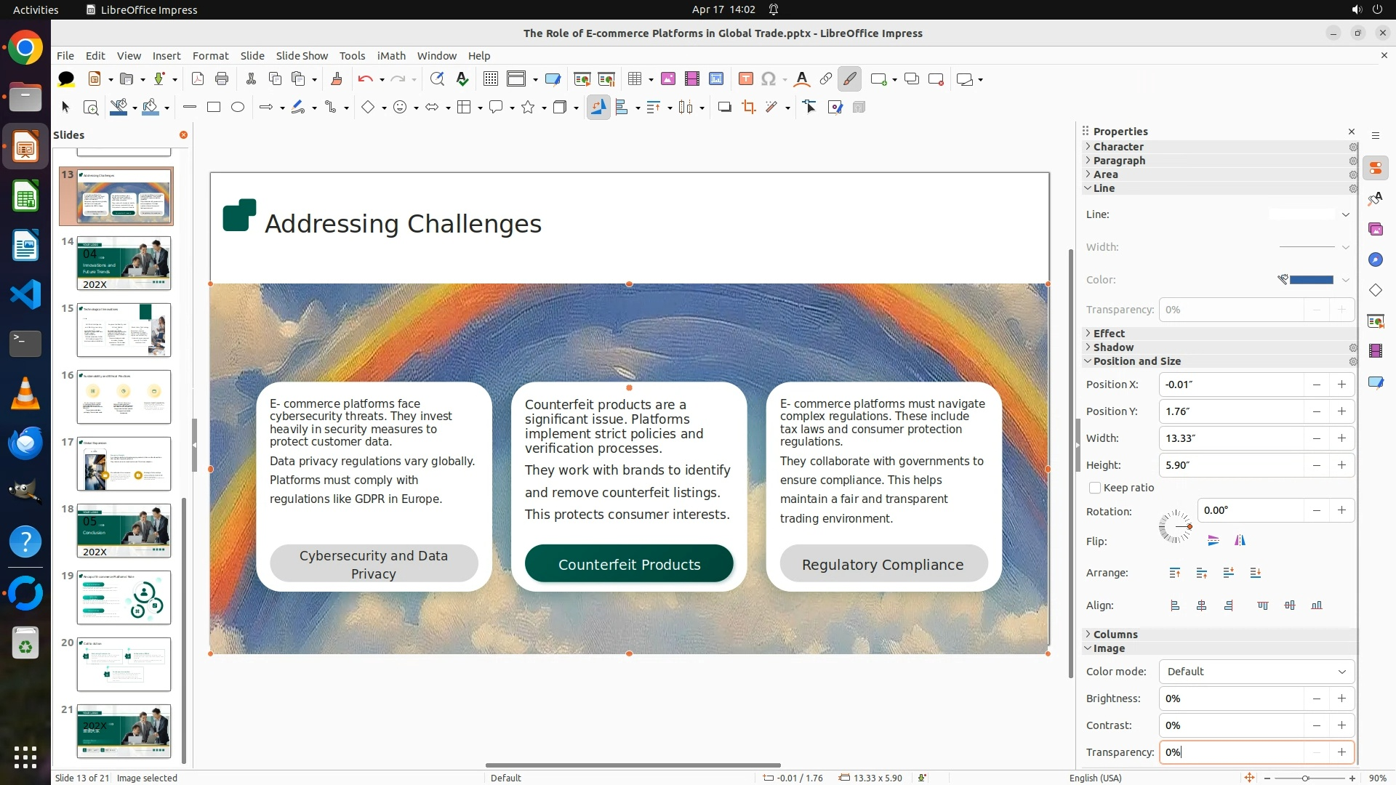Click the line Color swatch
1396x785 pixels.
click(1311, 280)
